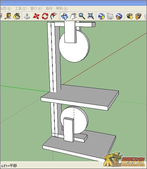Select the Pan hand tool
This screenshot has width=147, height=169.
73,16
